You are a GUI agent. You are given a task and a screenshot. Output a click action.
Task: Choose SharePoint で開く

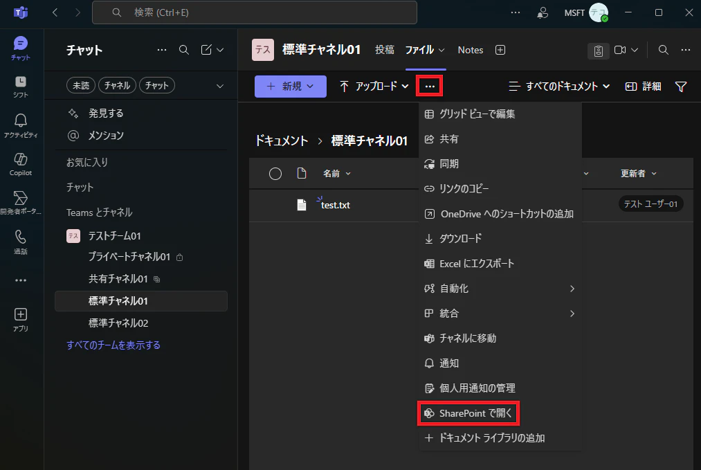click(x=468, y=413)
